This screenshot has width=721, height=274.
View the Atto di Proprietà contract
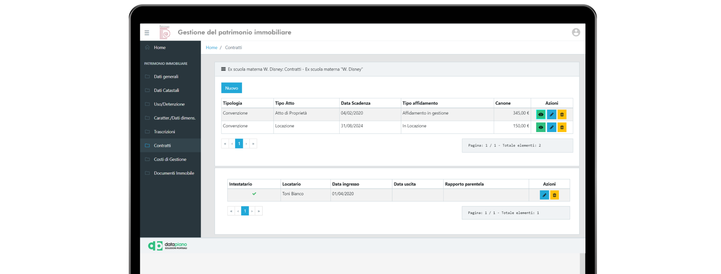tap(540, 115)
